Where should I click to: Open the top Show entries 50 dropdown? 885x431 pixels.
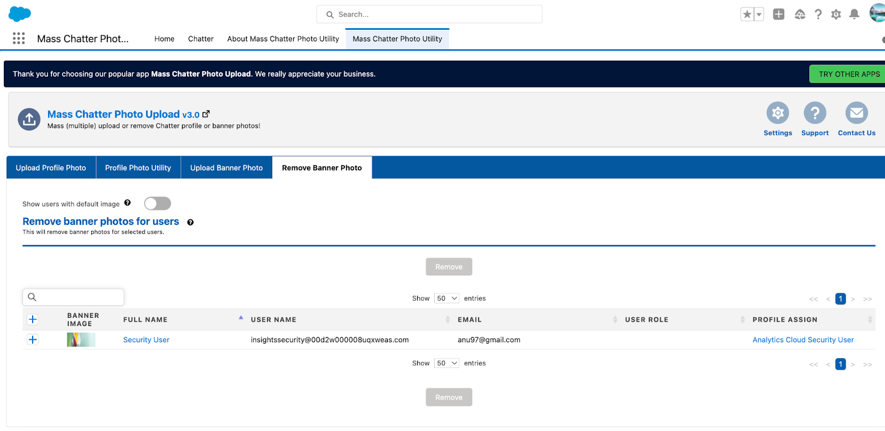pyautogui.click(x=446, y=298)
